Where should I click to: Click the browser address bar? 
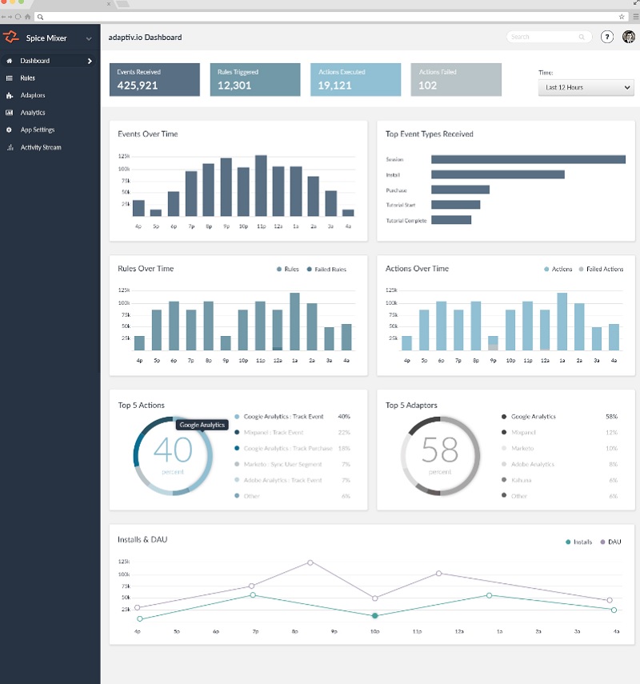330,17
